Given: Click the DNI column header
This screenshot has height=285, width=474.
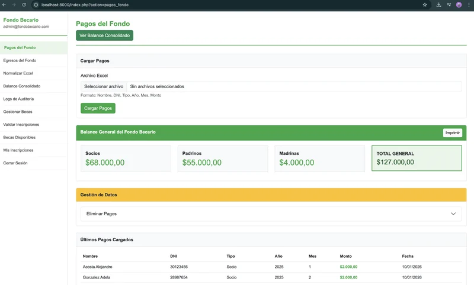Looking at the screenshot, I should [x=174, y=256].
